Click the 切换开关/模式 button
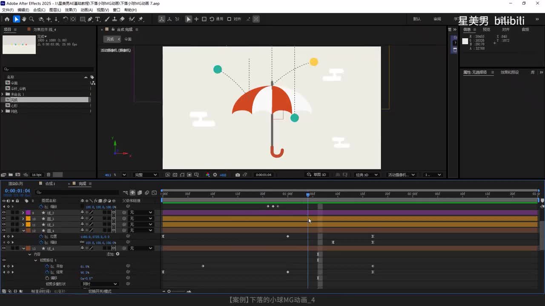545x306 pixels. pyautogui.click(x=100, y=291)
